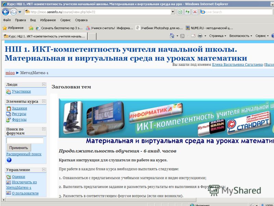The image size is (274, 206).
Task: Open the Правка menu
Action: 21,20
